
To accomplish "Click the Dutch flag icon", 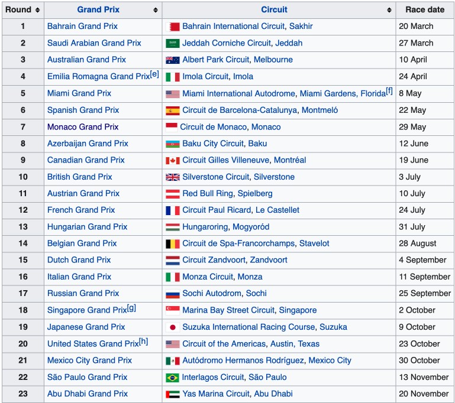I will tap(173, 260).
